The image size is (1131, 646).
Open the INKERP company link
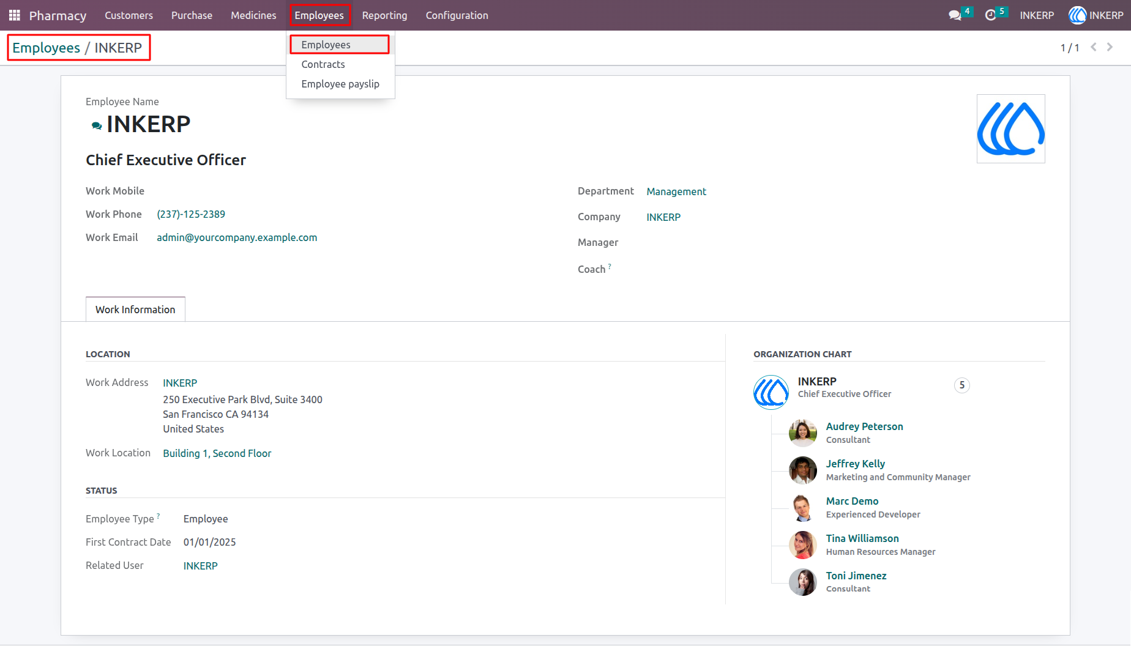pyautogui.click(x=663, y=217)
